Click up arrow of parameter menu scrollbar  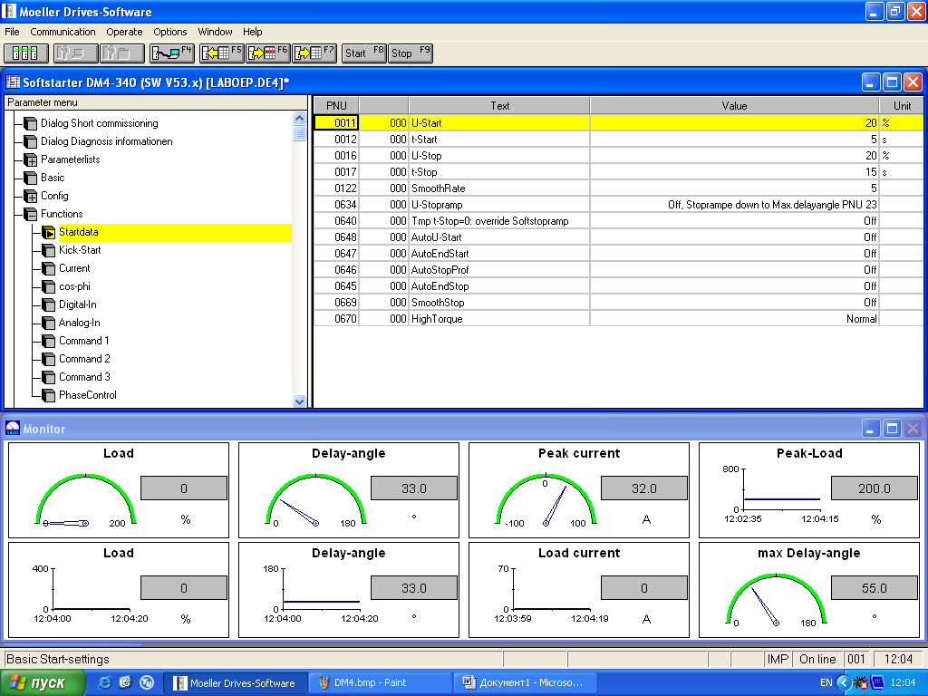[x=299, y=119]
